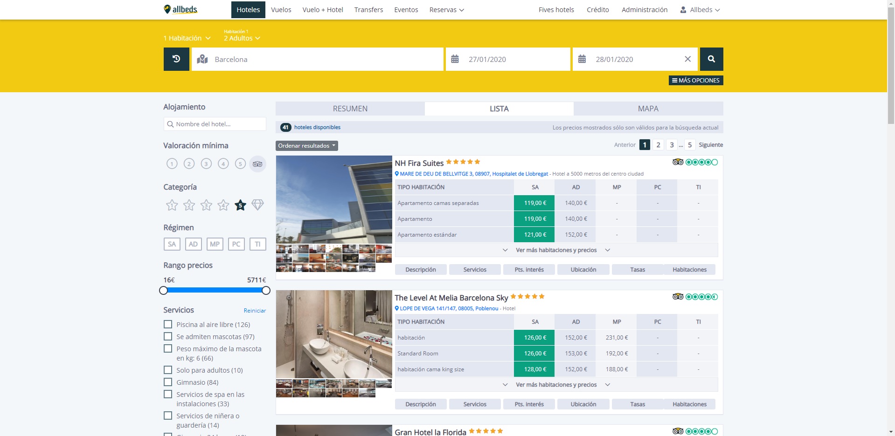Image resolution: width=895 pixels, height=436 pixels.
Task: Click the user profile icon Allbeds
Action: point(683,10)
